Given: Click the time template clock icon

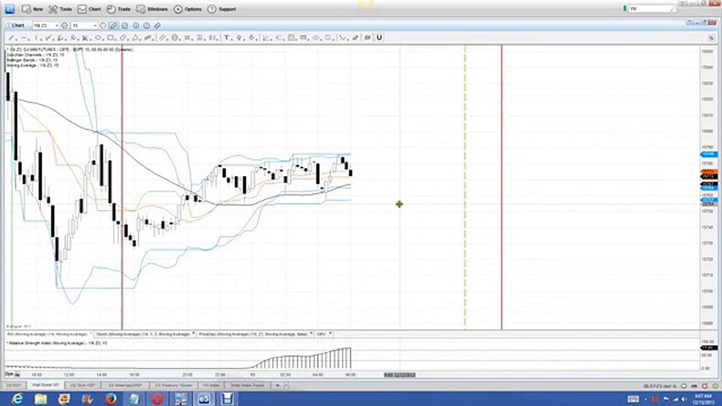Looking at the screenshot, I should click(147, 25).
